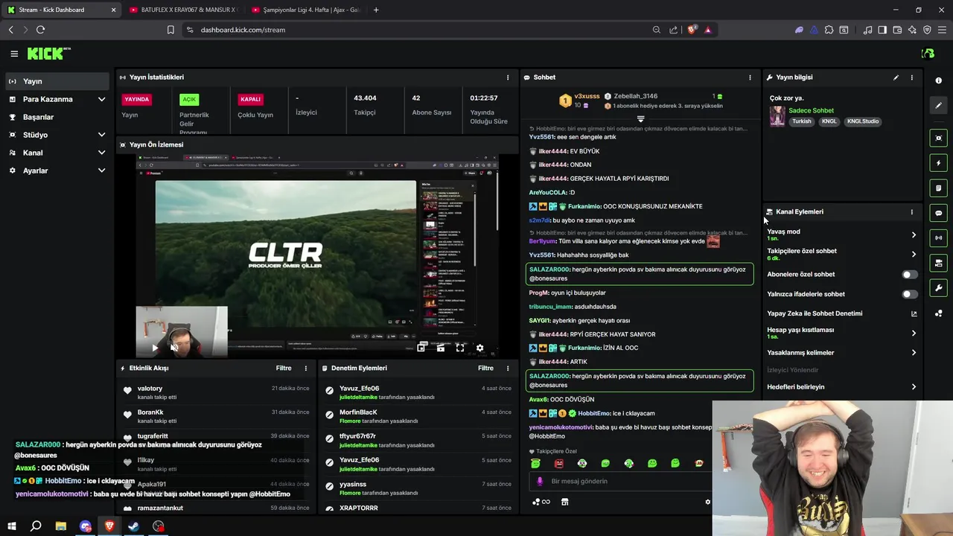Open Kanal Eylemleri panel three-dot menu
Screen dimensions: 953x536
coord(911,212)
